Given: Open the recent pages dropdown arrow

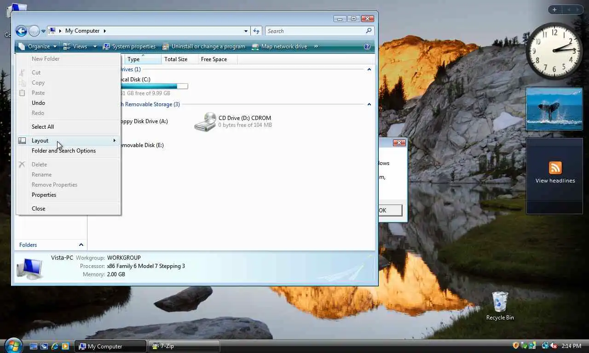Looking at the screenshot, I should (x=44, y=31).
